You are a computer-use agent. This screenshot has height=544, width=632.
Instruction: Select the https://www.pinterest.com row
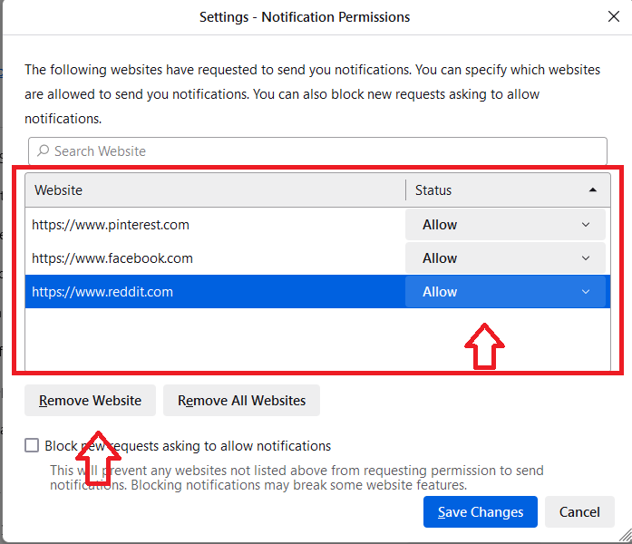click(317, 225)
